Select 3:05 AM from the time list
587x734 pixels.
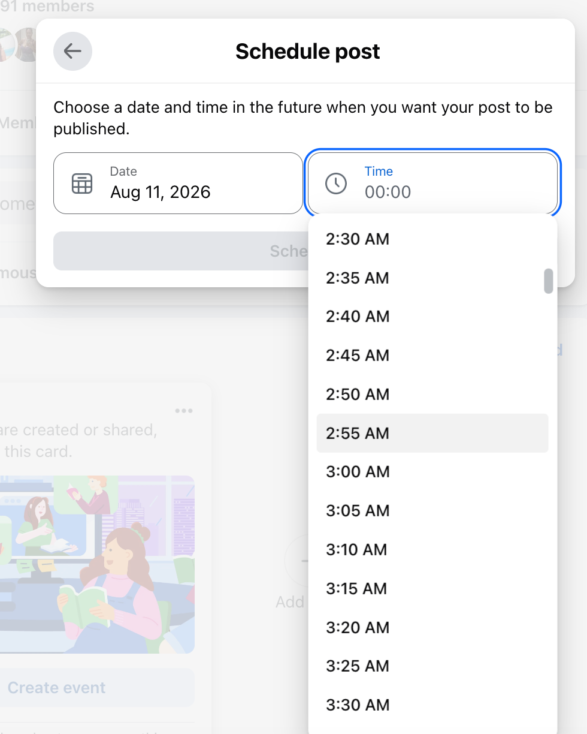[432, 510]
